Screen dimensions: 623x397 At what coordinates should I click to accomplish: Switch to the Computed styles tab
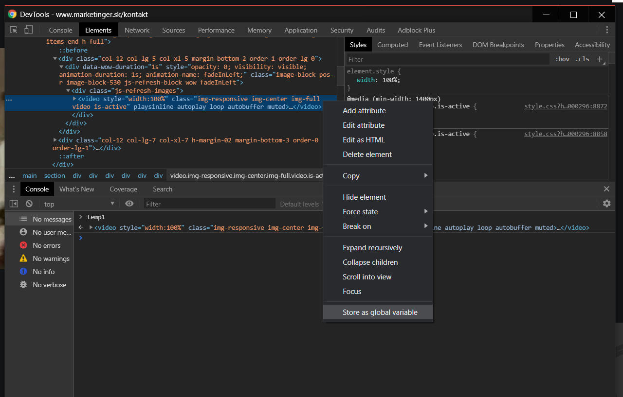[x=392, y=45]
